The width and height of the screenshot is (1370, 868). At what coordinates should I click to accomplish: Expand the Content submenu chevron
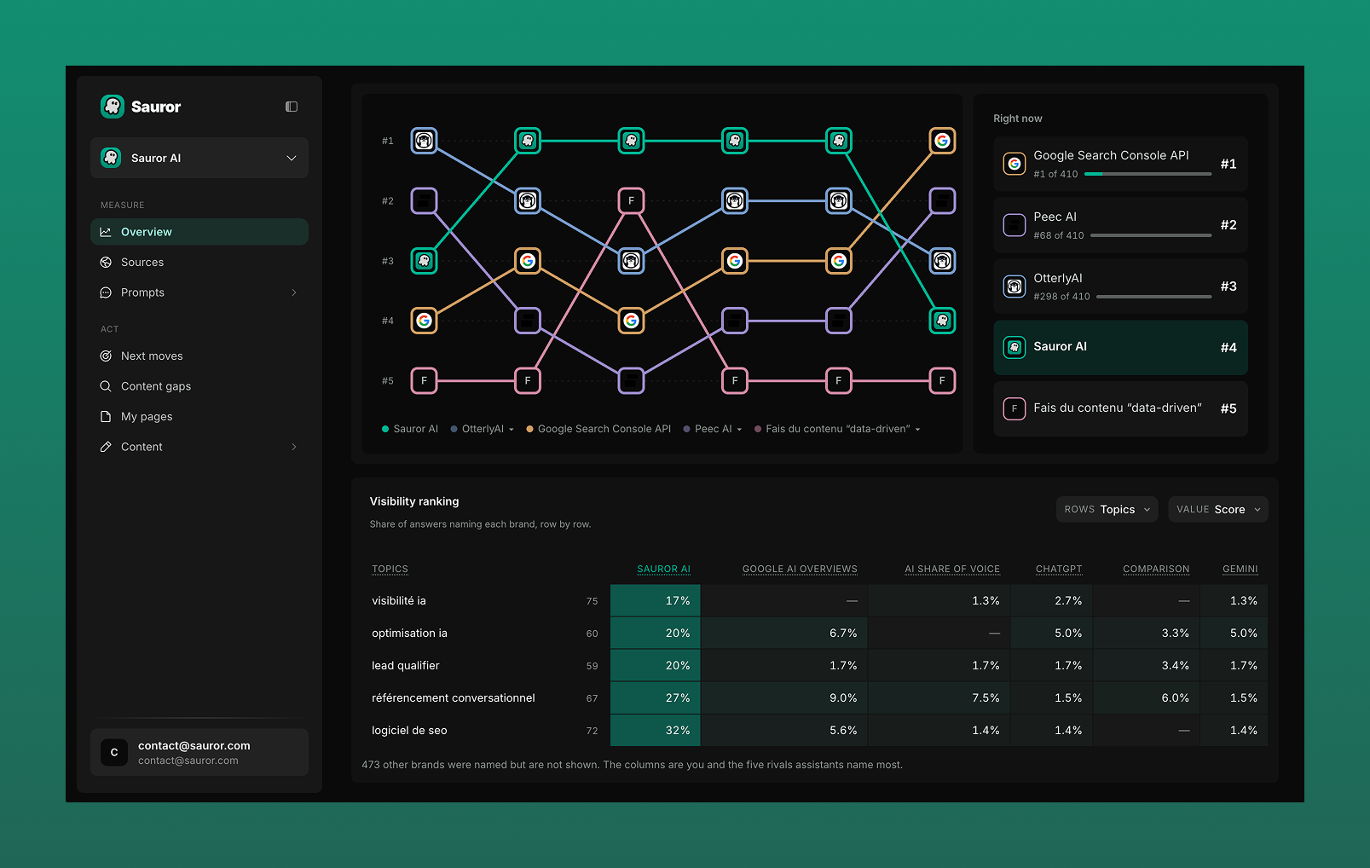pyautogui.click(x=294, y=447)
